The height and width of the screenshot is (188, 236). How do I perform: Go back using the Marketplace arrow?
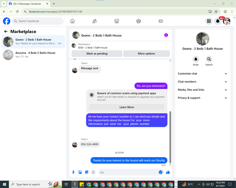tap(6, 31)
